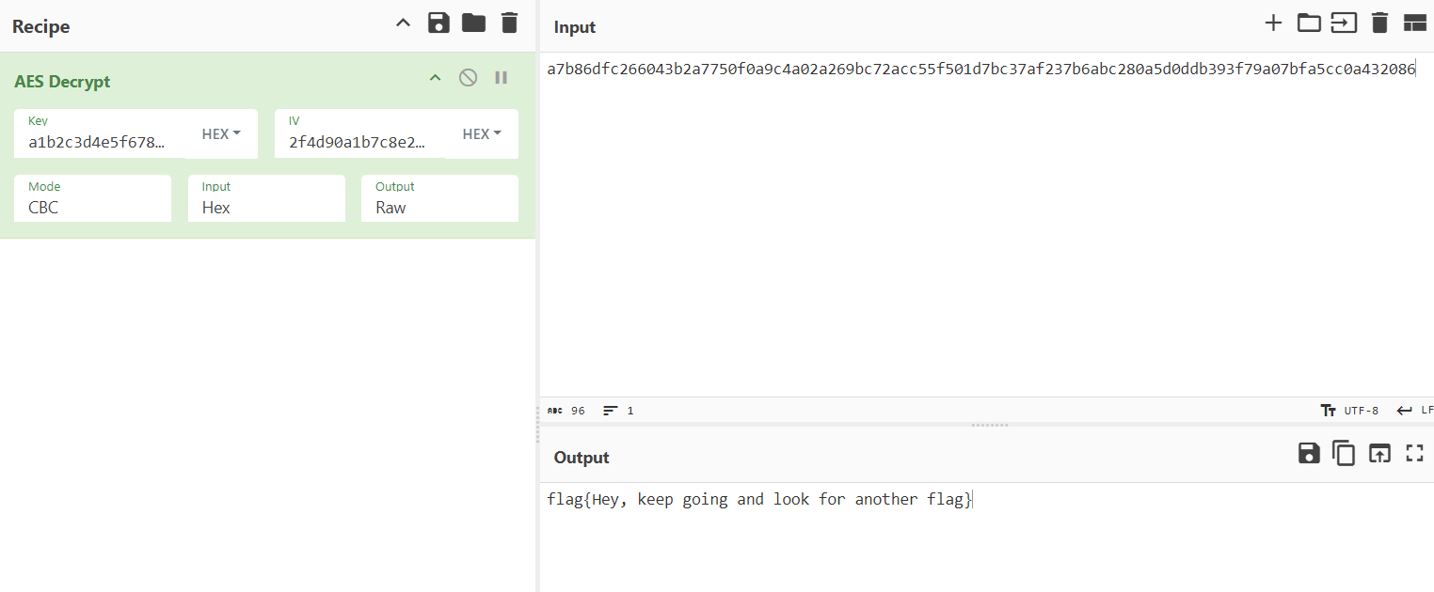Reset the pane layout

pos(1415,23)
